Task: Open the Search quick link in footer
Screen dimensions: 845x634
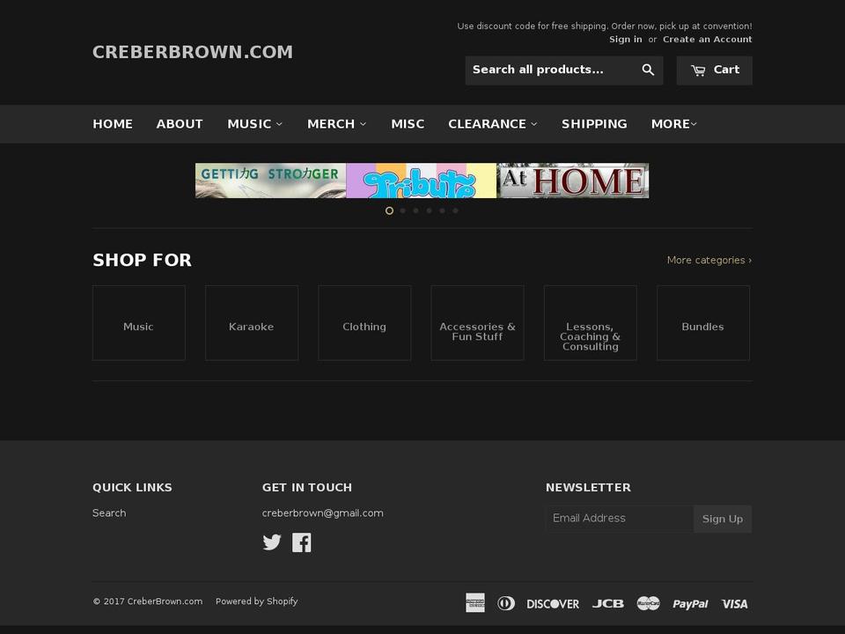Action: point(109,513)
